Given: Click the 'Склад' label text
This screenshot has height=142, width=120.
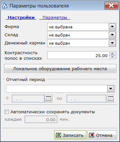Looking at the screenshot, I should (11, 35).
